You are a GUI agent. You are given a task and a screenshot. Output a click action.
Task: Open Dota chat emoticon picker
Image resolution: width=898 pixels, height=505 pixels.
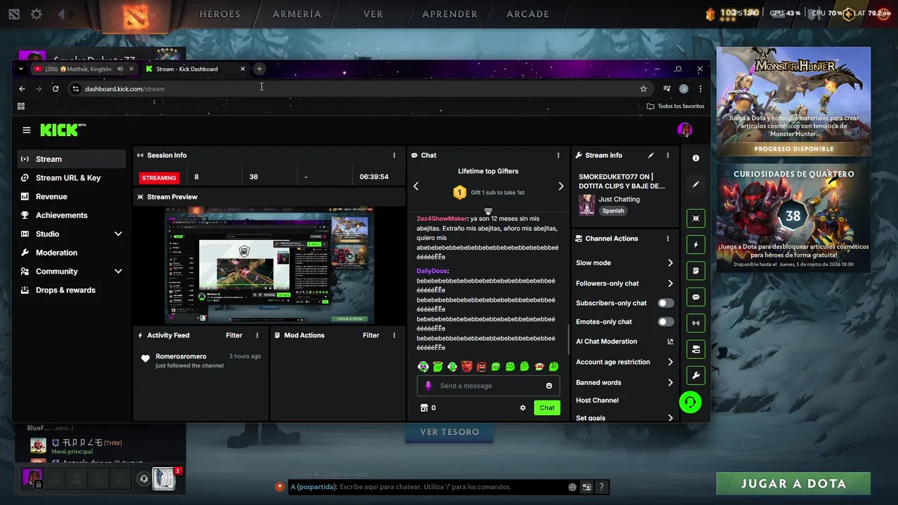tap(572, 487)
